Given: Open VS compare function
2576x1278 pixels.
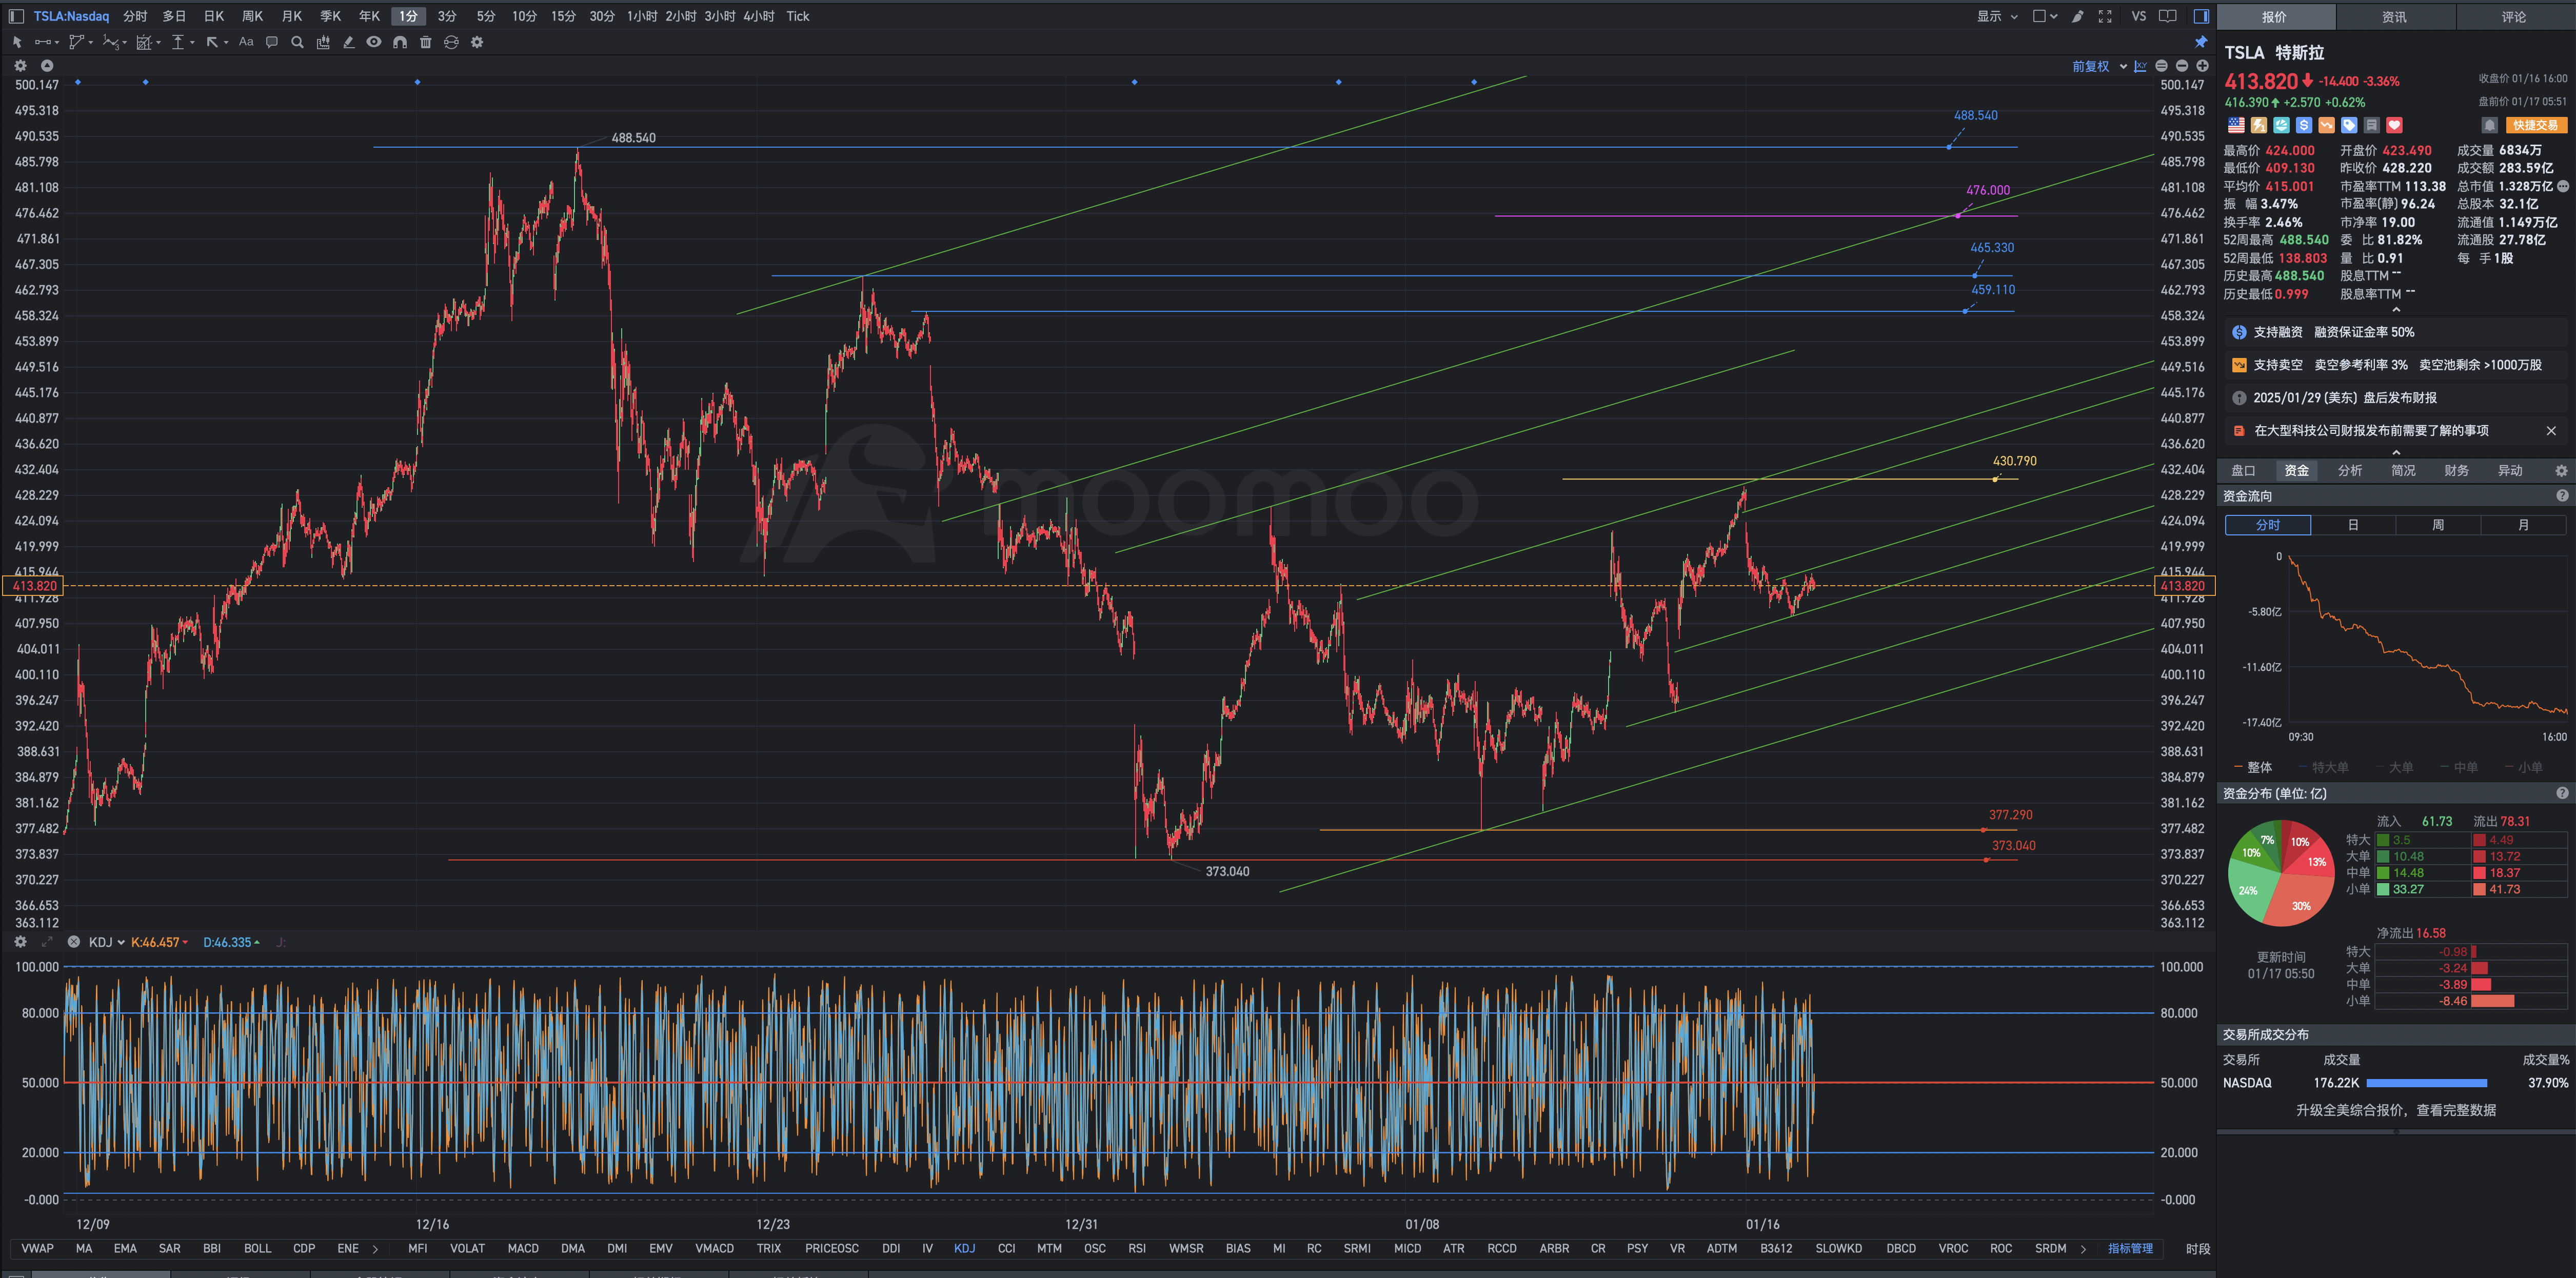Looking at the screenshot, I should pos(2139,16).
